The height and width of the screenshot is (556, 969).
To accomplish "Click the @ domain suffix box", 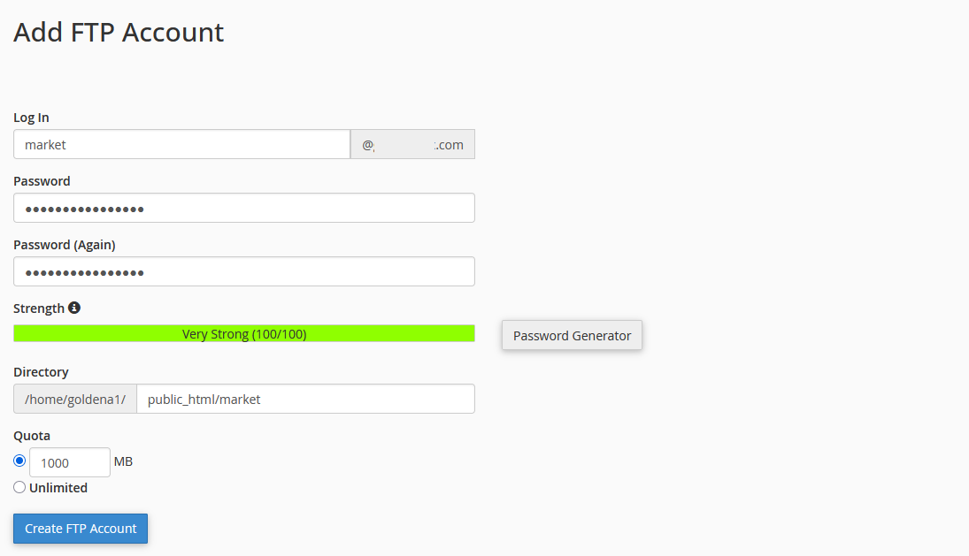I will (412, 144).
